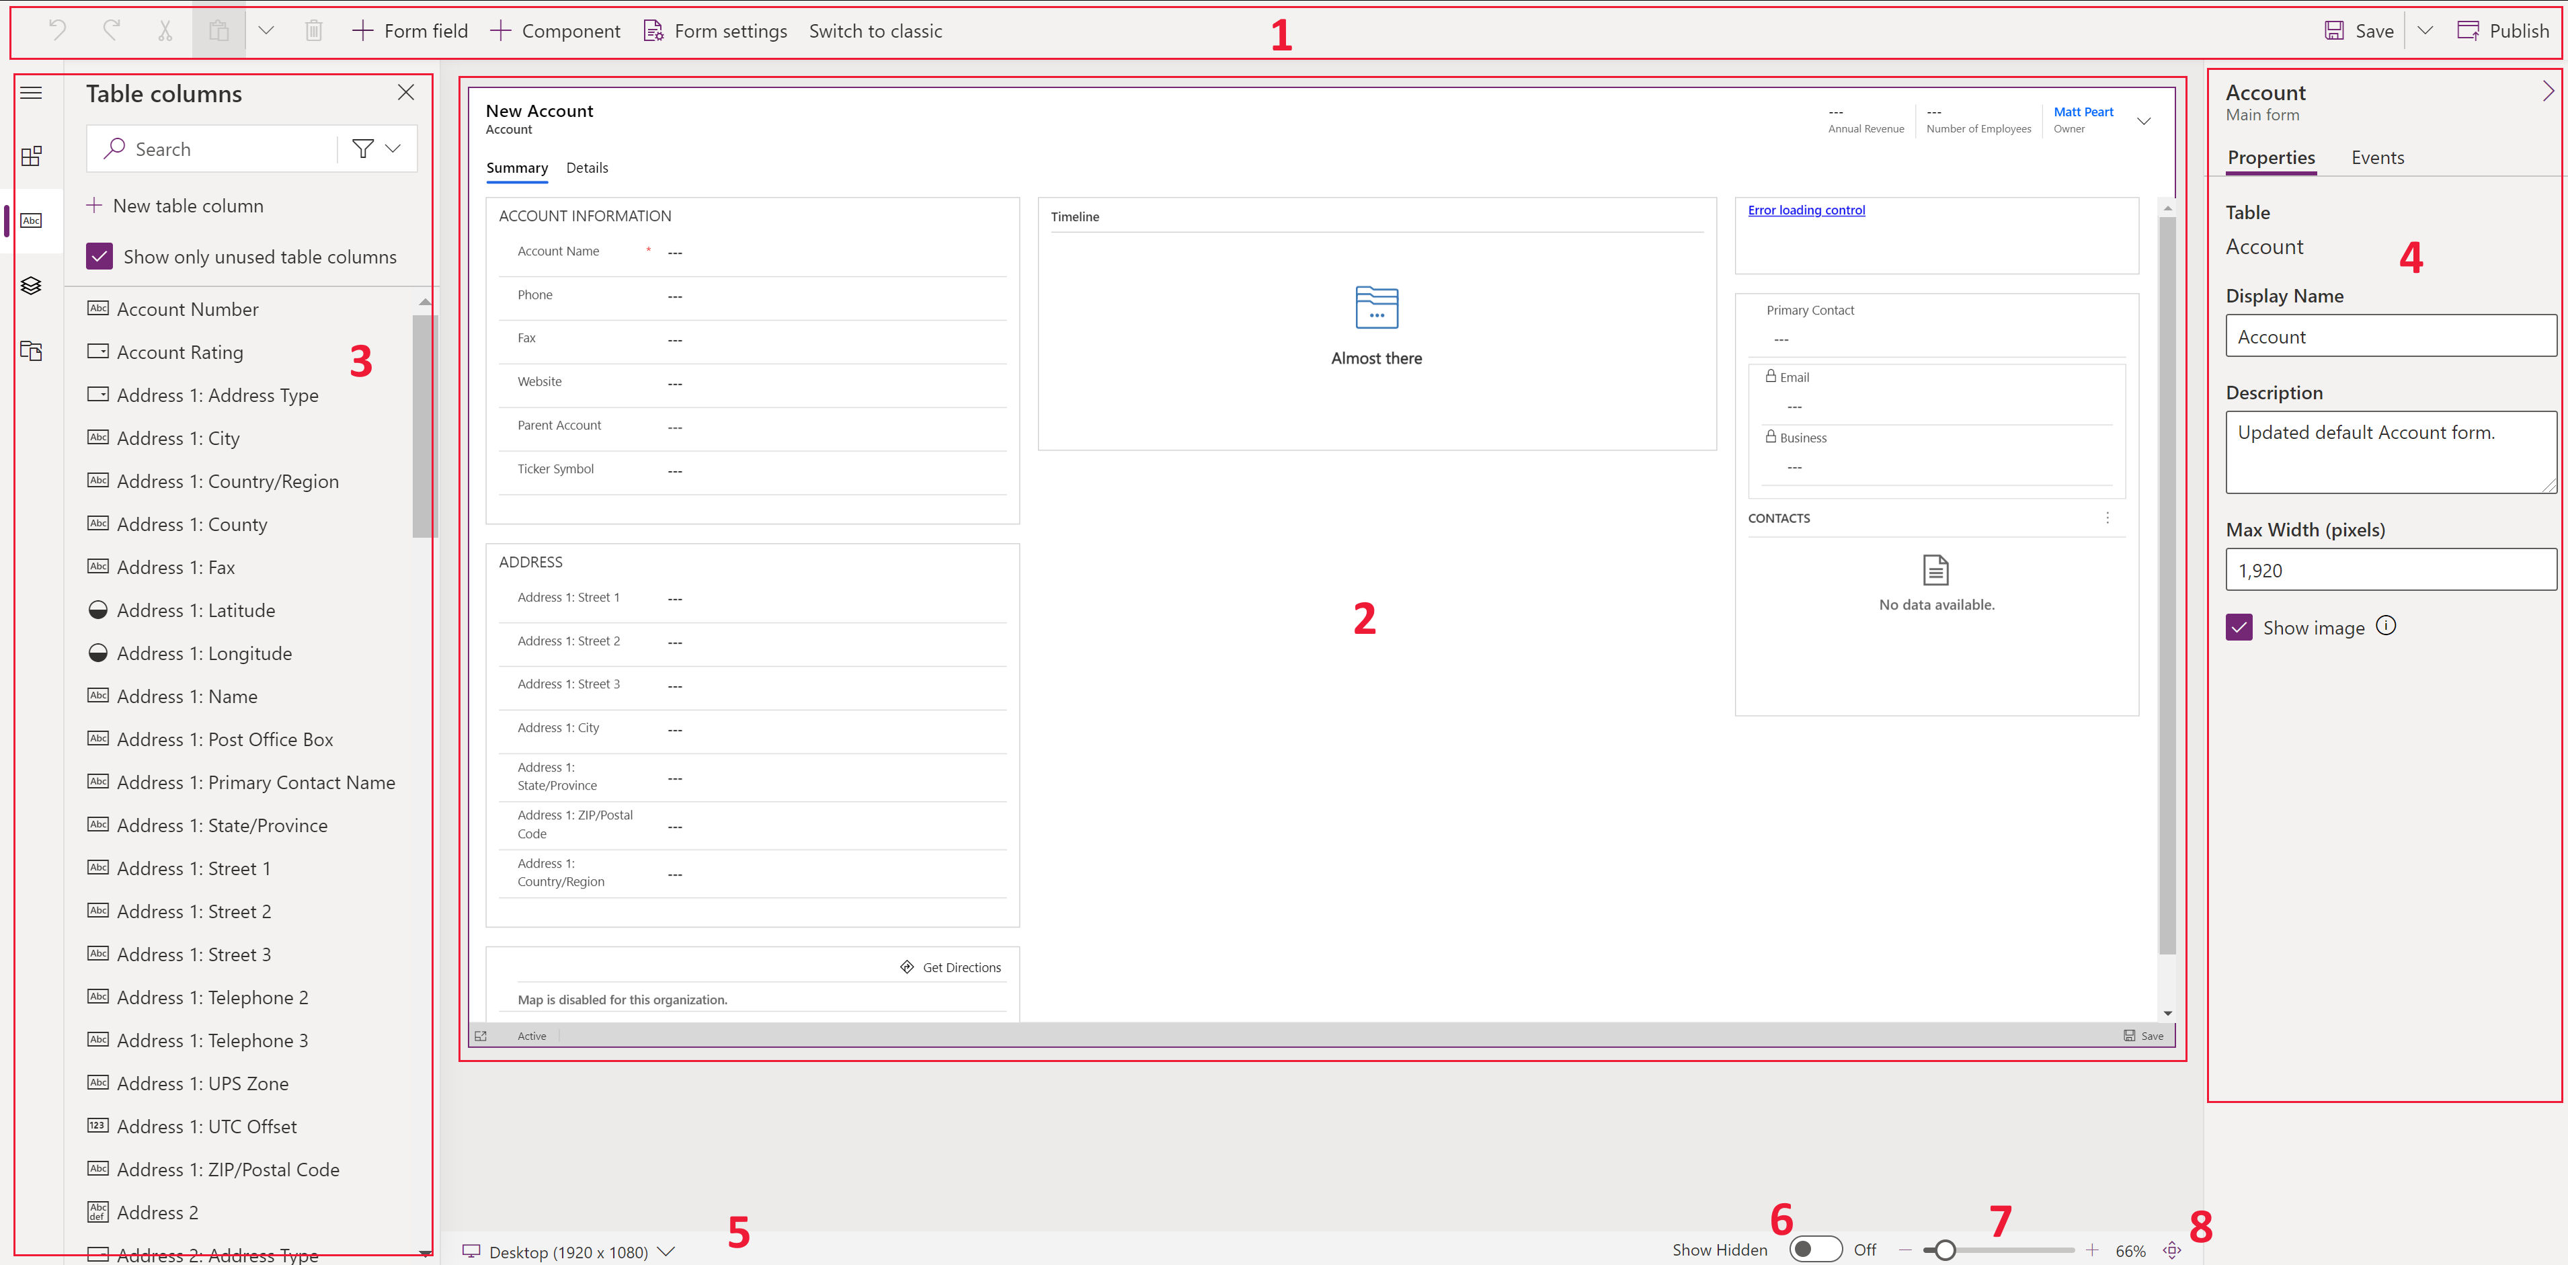Toggle Show only unused table columns
The image size is (2568, 1265).
(x=100, y=255)
